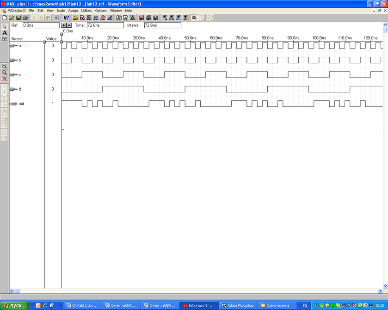Screen dimensions: 388x310
Task: Step reference right with the right arrow button
Action: pos(69,25)
